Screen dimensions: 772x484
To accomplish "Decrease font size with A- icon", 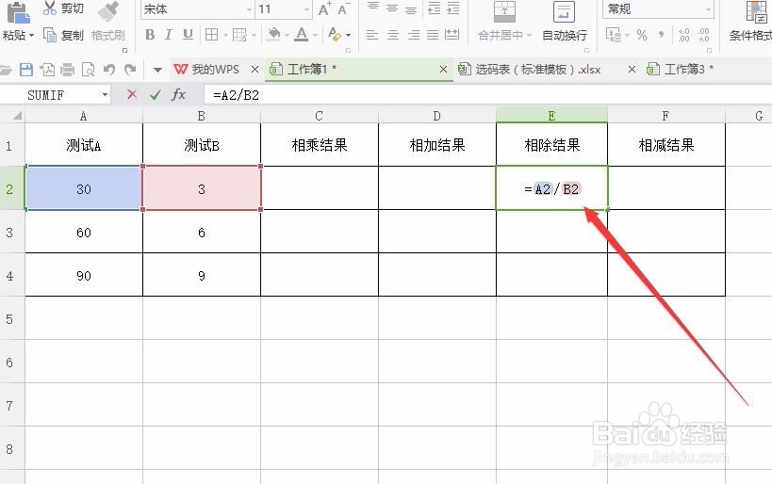I will (x=344, y=8).
